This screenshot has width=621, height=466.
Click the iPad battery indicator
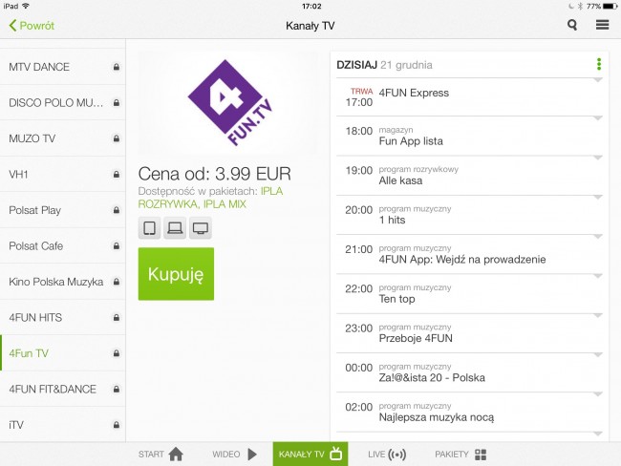pos(610,6)
